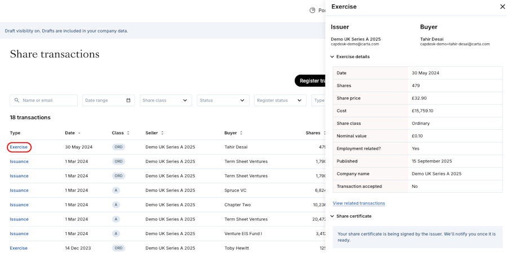Open the Toby Hewitt Exercise transaction

[x=19, y=248]
